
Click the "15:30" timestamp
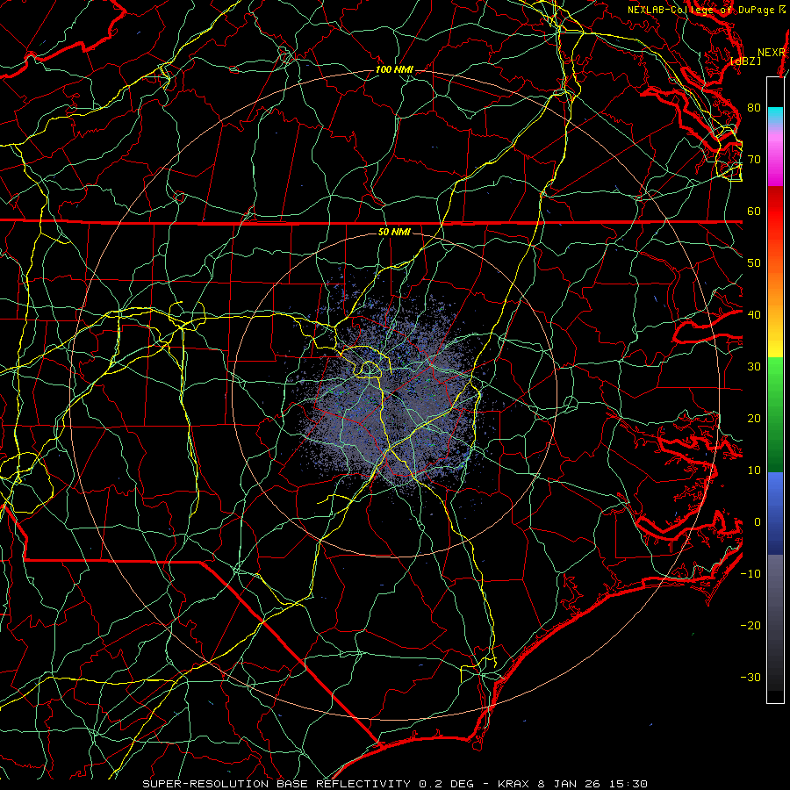point(628,784)
